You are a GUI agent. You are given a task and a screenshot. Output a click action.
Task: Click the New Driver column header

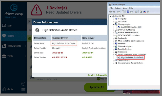point(94,38)
